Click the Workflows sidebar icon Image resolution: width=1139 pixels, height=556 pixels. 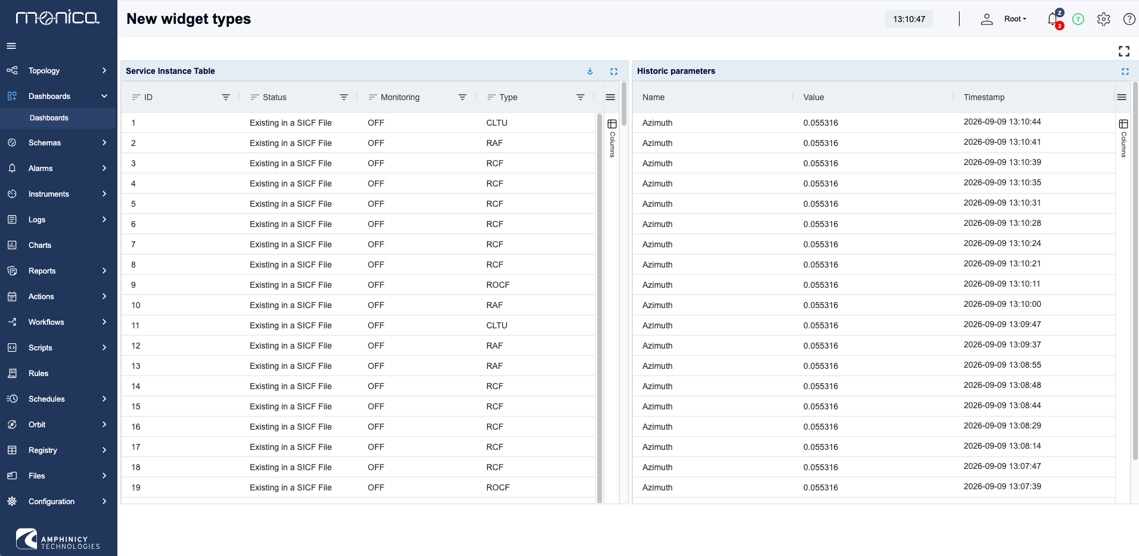pyautogui.click(x=12, y=322)
